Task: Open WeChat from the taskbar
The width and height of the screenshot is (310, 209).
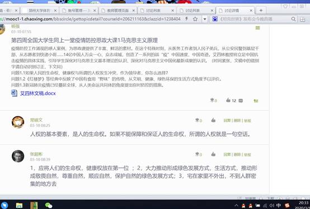Action: click(49, 205)
